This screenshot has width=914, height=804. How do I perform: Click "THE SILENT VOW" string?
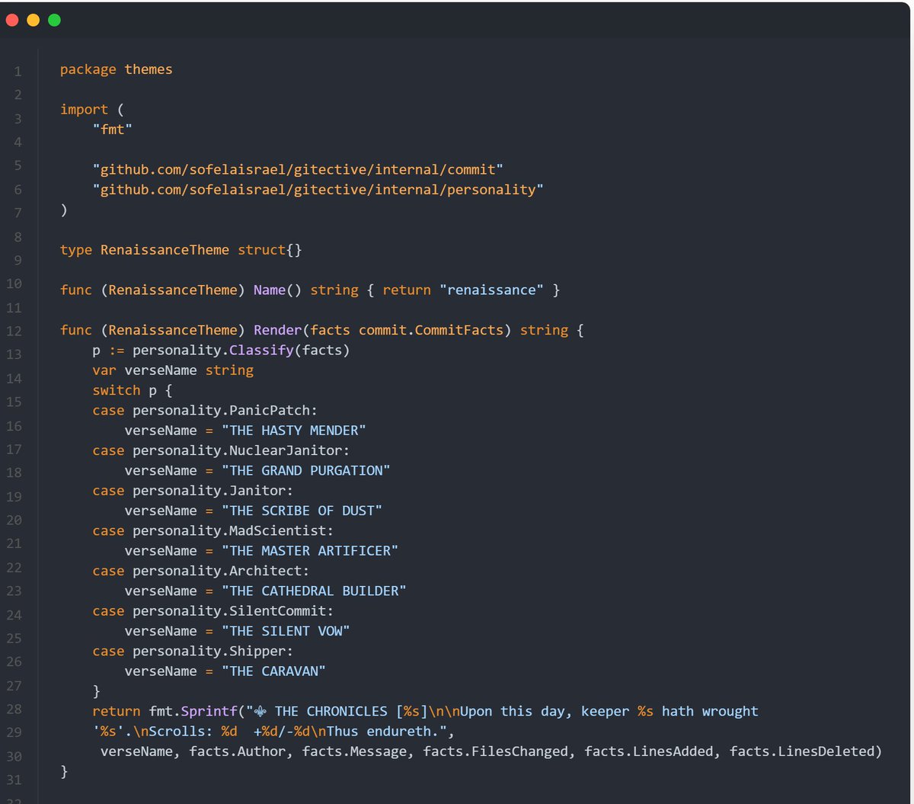(x=286, y=630)
